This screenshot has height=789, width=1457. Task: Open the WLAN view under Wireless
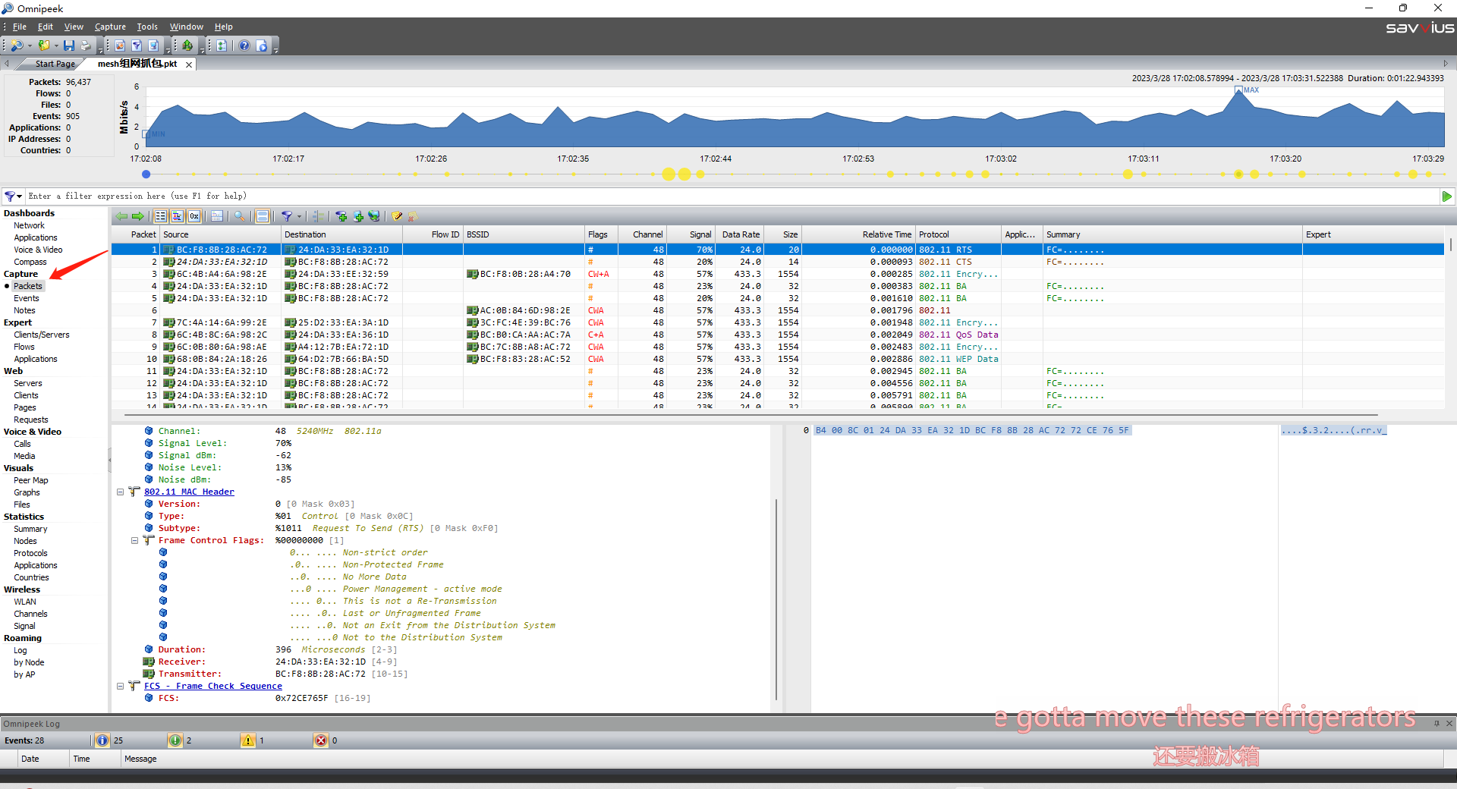pyautogui.click(x=24, y=602)
